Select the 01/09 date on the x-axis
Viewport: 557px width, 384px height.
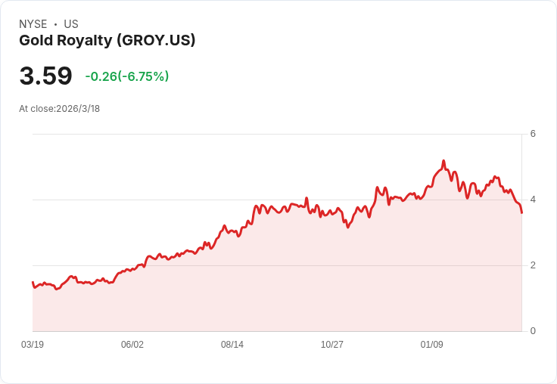(432, 345)
